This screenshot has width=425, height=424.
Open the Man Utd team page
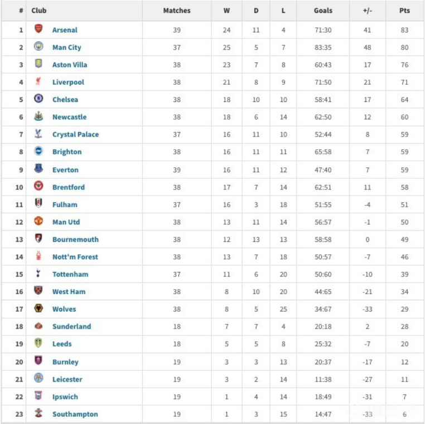click(x=66, y=222)
